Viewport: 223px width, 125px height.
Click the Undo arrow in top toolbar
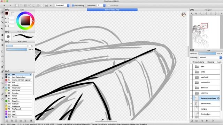(x=5, y=6)
